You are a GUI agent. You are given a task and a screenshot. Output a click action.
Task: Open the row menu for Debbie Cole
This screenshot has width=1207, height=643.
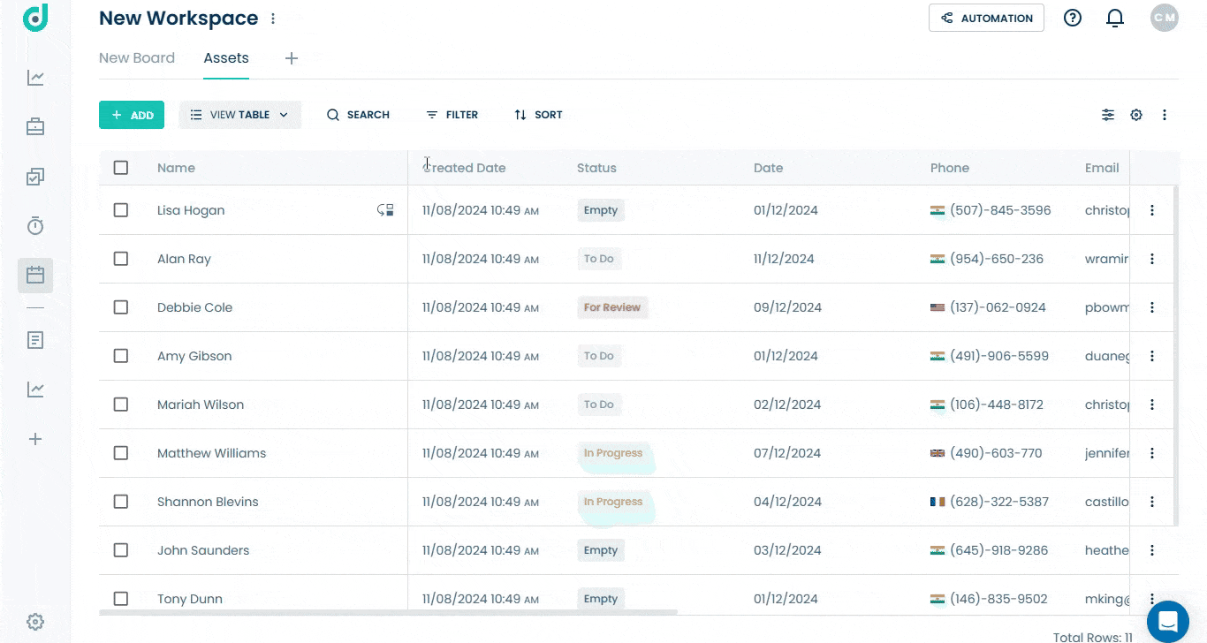coord(1152,307)
